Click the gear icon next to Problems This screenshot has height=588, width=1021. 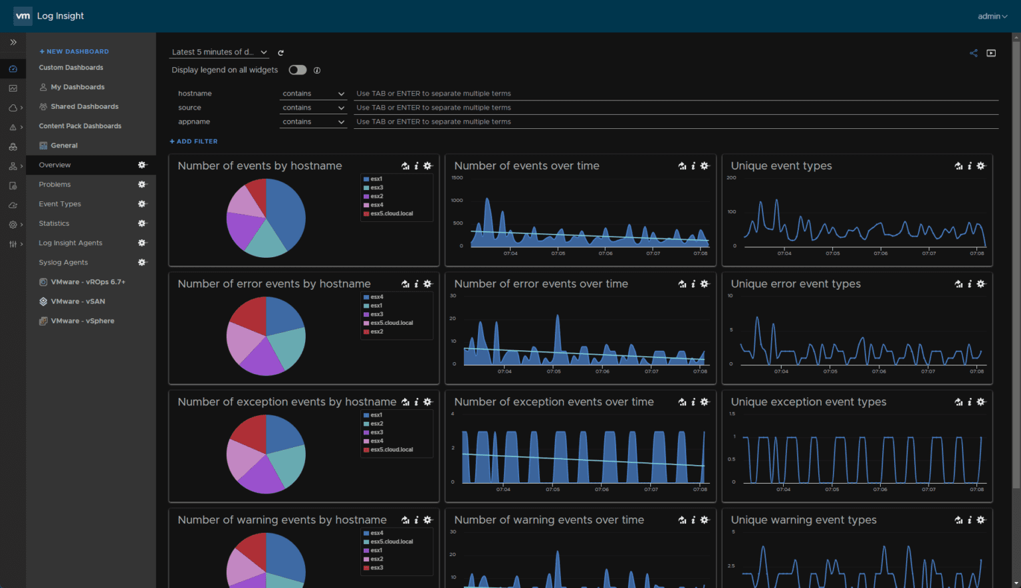click(142, 185)
